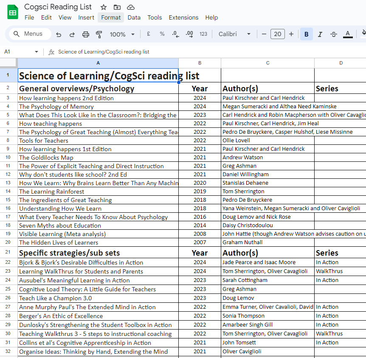Viewport: 366px width, 358px height.
Task: Select cell 'Teach Like a Champion 3.0'
Action: (x=98, y=298)
